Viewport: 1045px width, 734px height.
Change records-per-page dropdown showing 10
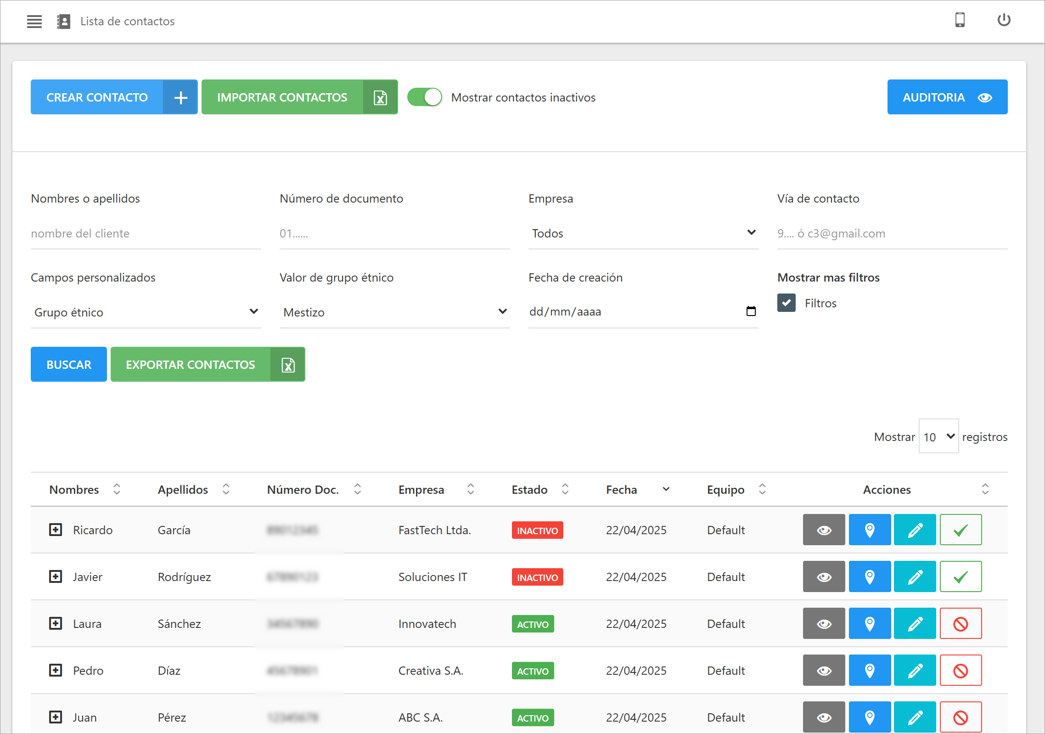pyautogui.click(x=938, y=436)
